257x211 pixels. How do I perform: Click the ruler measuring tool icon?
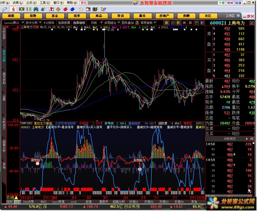tap(5, 9)
